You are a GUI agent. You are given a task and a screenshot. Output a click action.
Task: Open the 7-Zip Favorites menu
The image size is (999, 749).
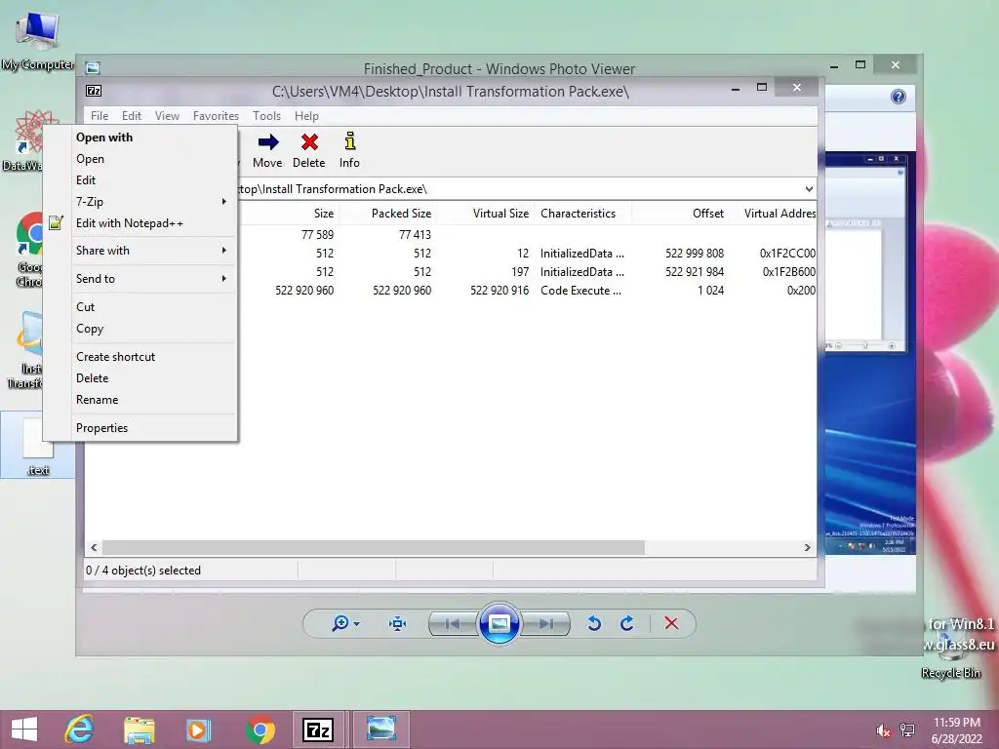(x=216, y=116)
